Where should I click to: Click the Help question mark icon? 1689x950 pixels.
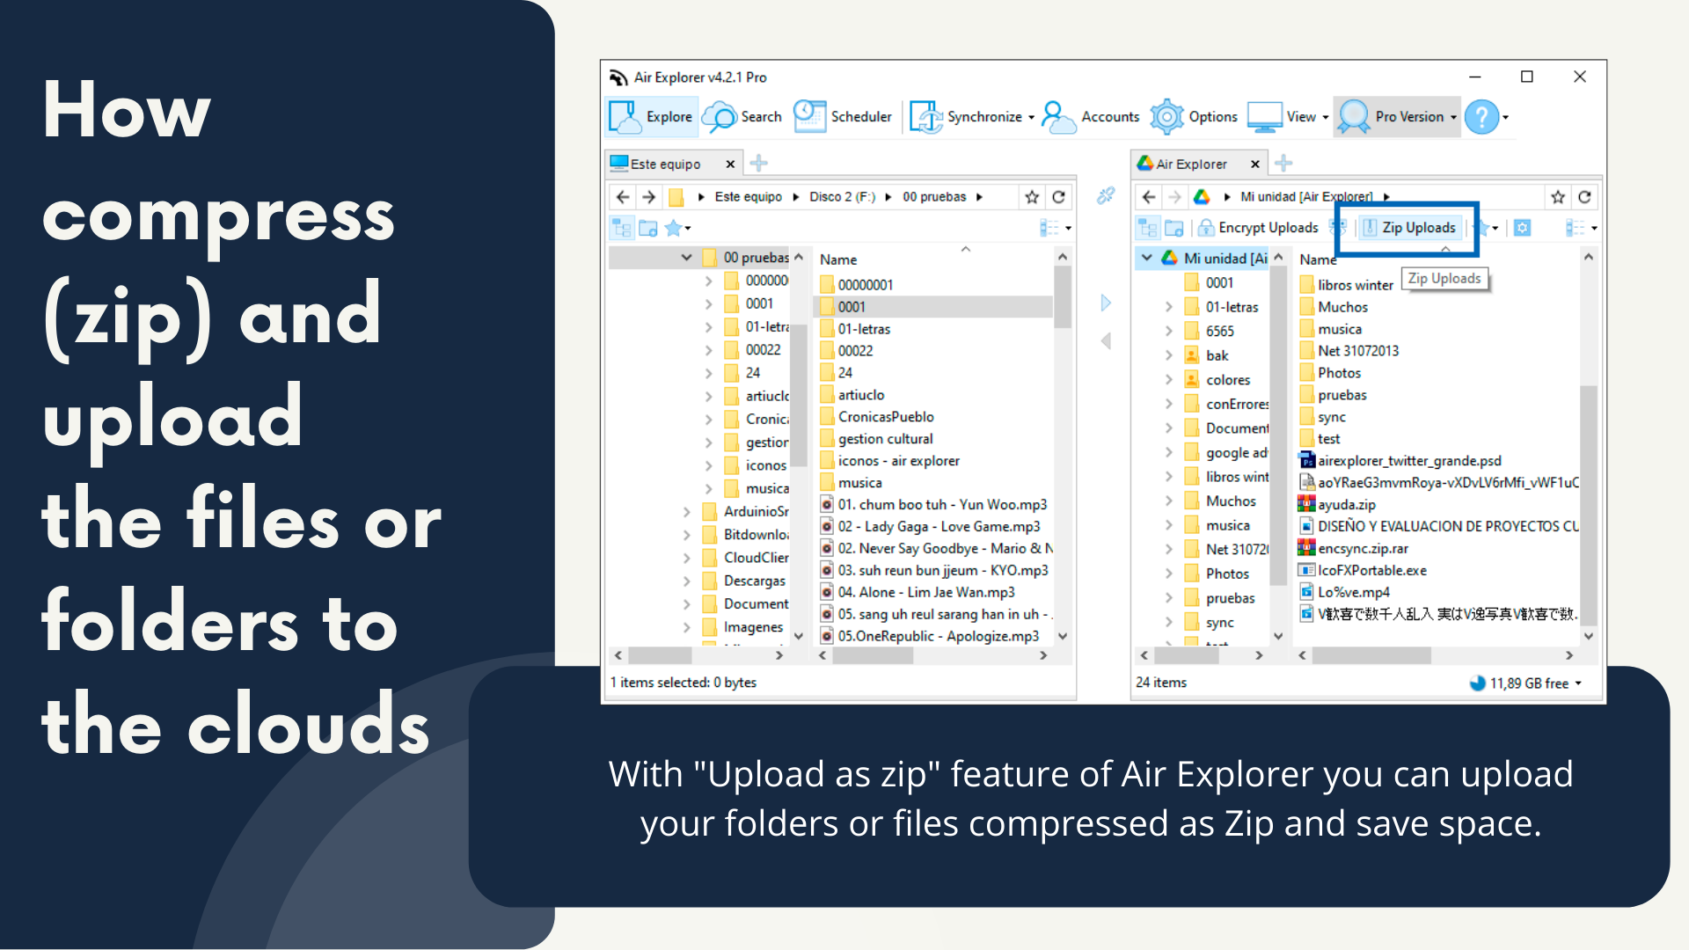coord(1482,116)
